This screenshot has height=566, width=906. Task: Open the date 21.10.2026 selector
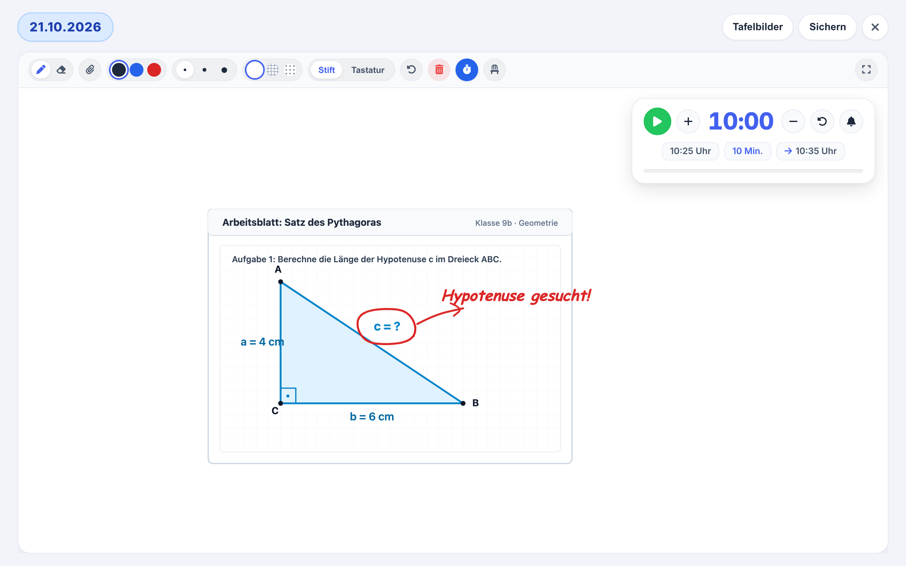(65, 27)
